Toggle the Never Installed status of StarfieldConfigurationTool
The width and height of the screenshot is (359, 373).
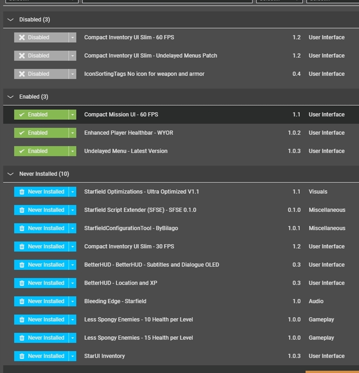click(x=41, y=228)
